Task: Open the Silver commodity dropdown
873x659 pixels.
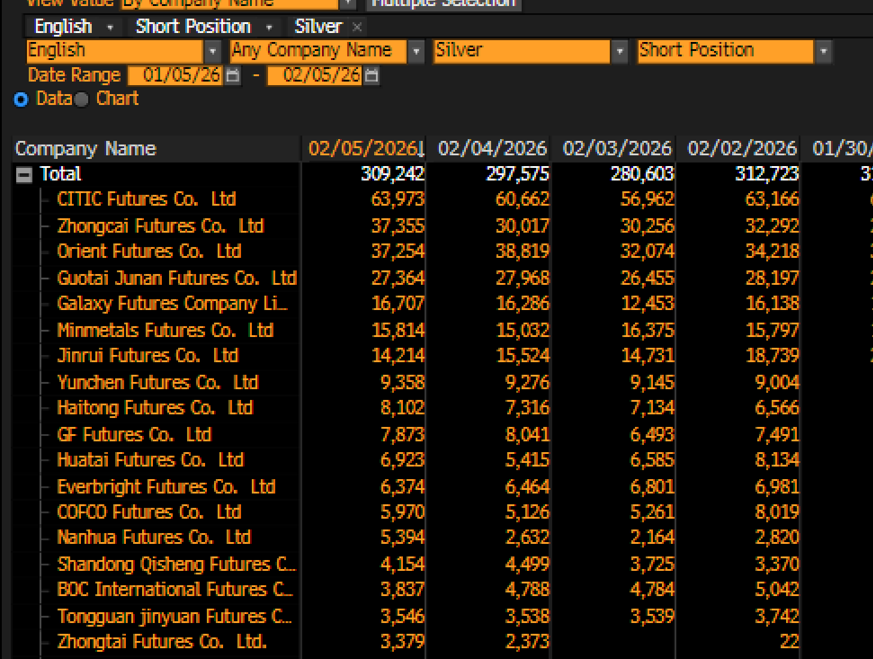Action: point(620,52)
